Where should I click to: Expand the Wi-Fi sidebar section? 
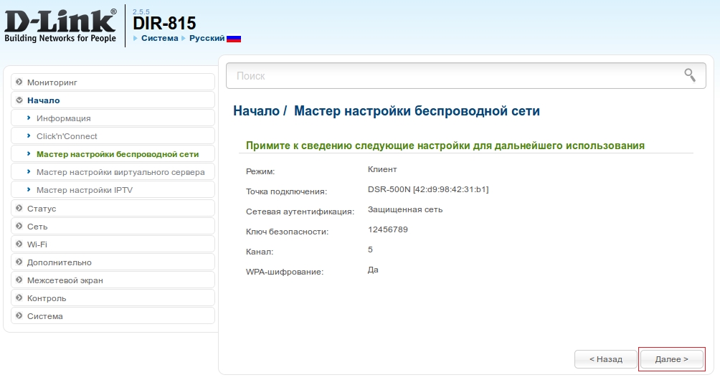37,244
